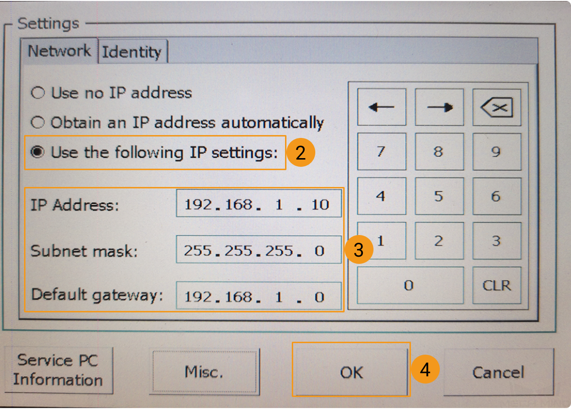Tap keypad digit 5

439,196
